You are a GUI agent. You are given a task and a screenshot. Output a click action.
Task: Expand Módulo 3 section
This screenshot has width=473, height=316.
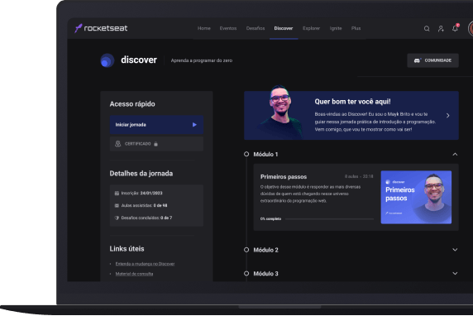455,273
